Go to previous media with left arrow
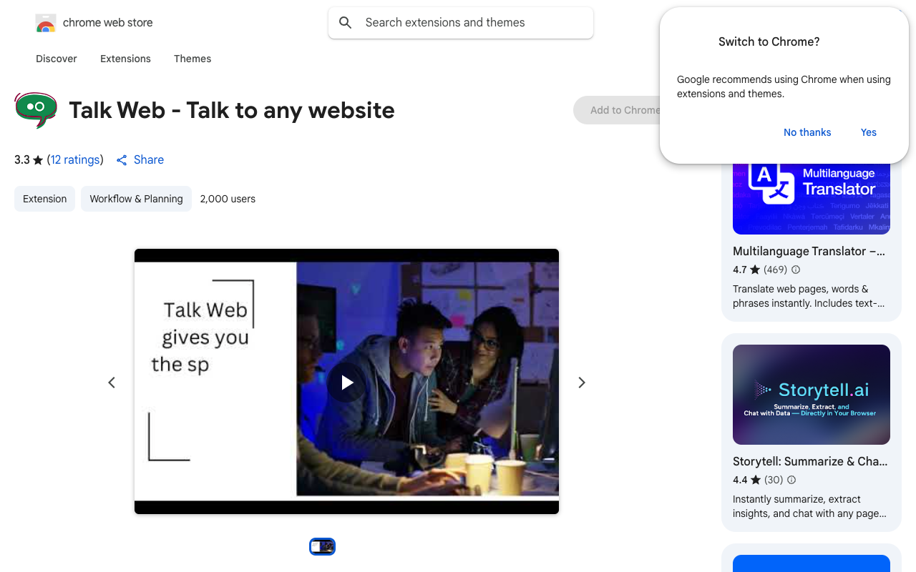The width and height of the screenshot is (916, 572). pos(112,383)
